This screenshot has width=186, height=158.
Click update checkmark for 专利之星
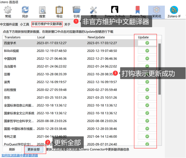[147, 136]
